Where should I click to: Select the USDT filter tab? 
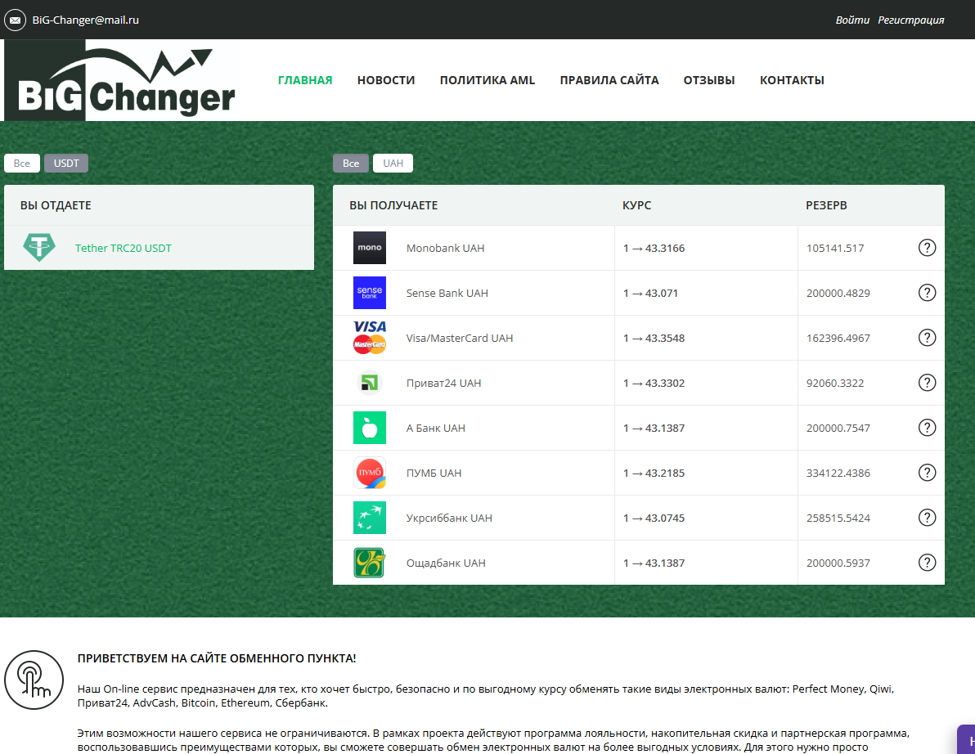(66, 164)
